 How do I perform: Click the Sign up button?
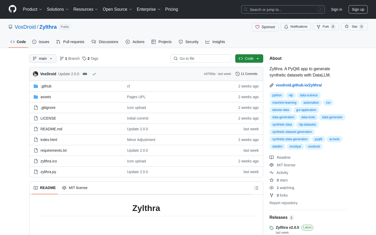coord(358,9)
